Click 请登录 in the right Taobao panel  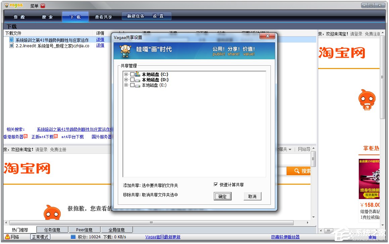click(356, 34)
